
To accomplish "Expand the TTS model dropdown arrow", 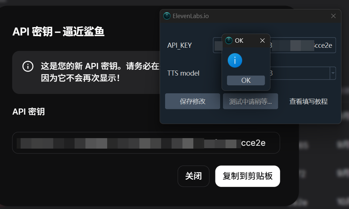I will tap(333, 73).
